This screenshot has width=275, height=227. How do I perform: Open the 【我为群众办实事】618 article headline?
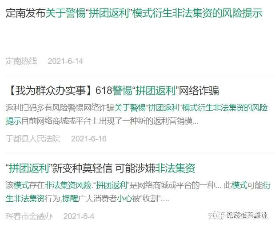pyautogui.click(x=113, y=90)
